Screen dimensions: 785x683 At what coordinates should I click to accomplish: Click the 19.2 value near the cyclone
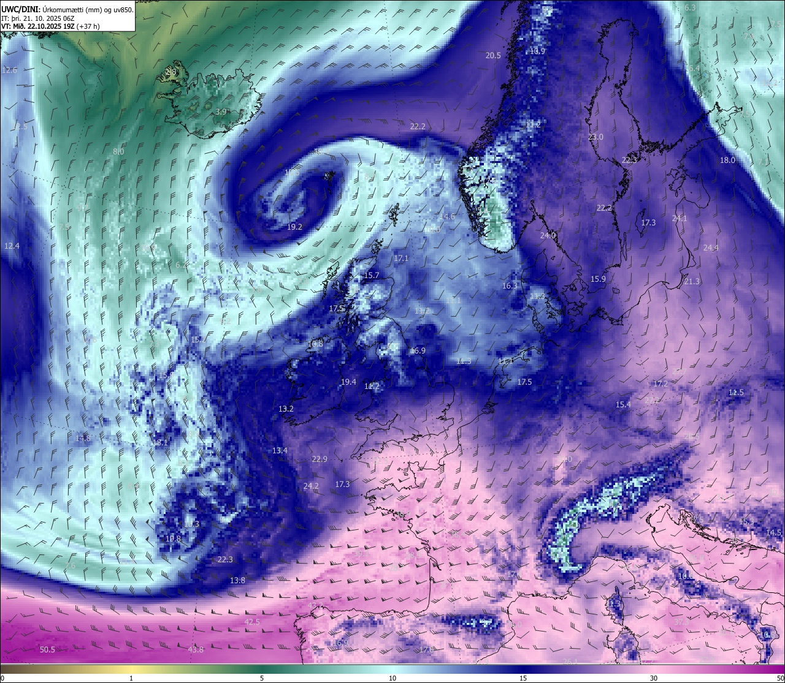coord(294,227)
